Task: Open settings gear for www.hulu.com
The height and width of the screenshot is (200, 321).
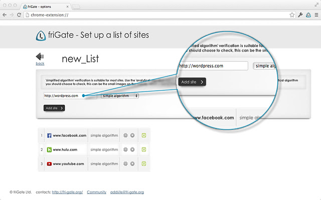Action: (125, 149)
